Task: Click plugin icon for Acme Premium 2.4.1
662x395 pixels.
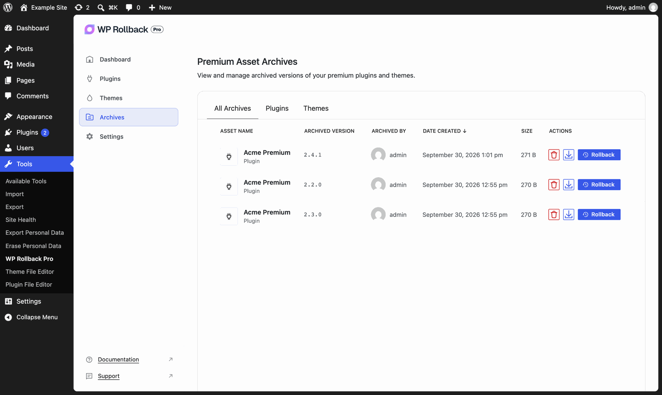Action: pyautogui.click(x=229, y=157)
